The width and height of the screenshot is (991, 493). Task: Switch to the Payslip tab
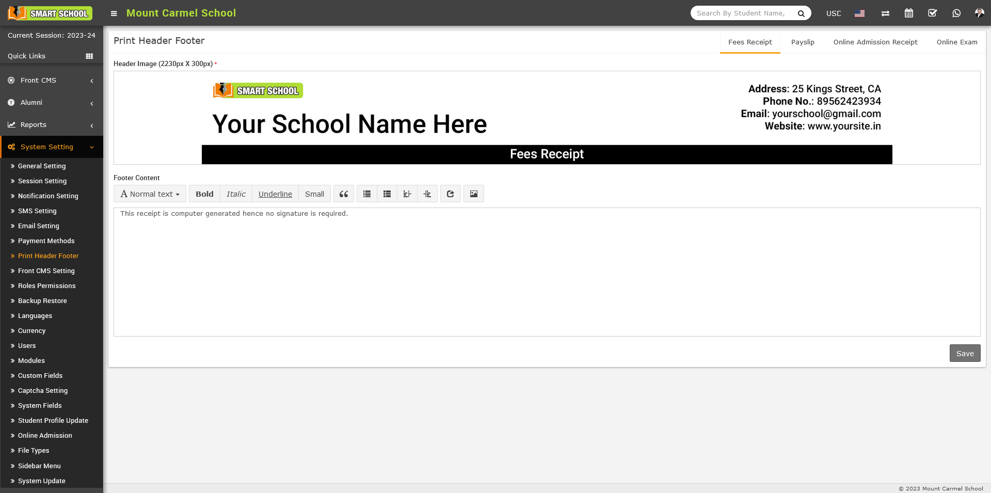(x=803, y=42)
